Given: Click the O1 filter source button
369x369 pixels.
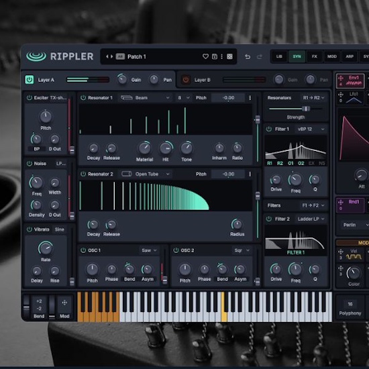Looking at the screenshot, I should point(291,163).
